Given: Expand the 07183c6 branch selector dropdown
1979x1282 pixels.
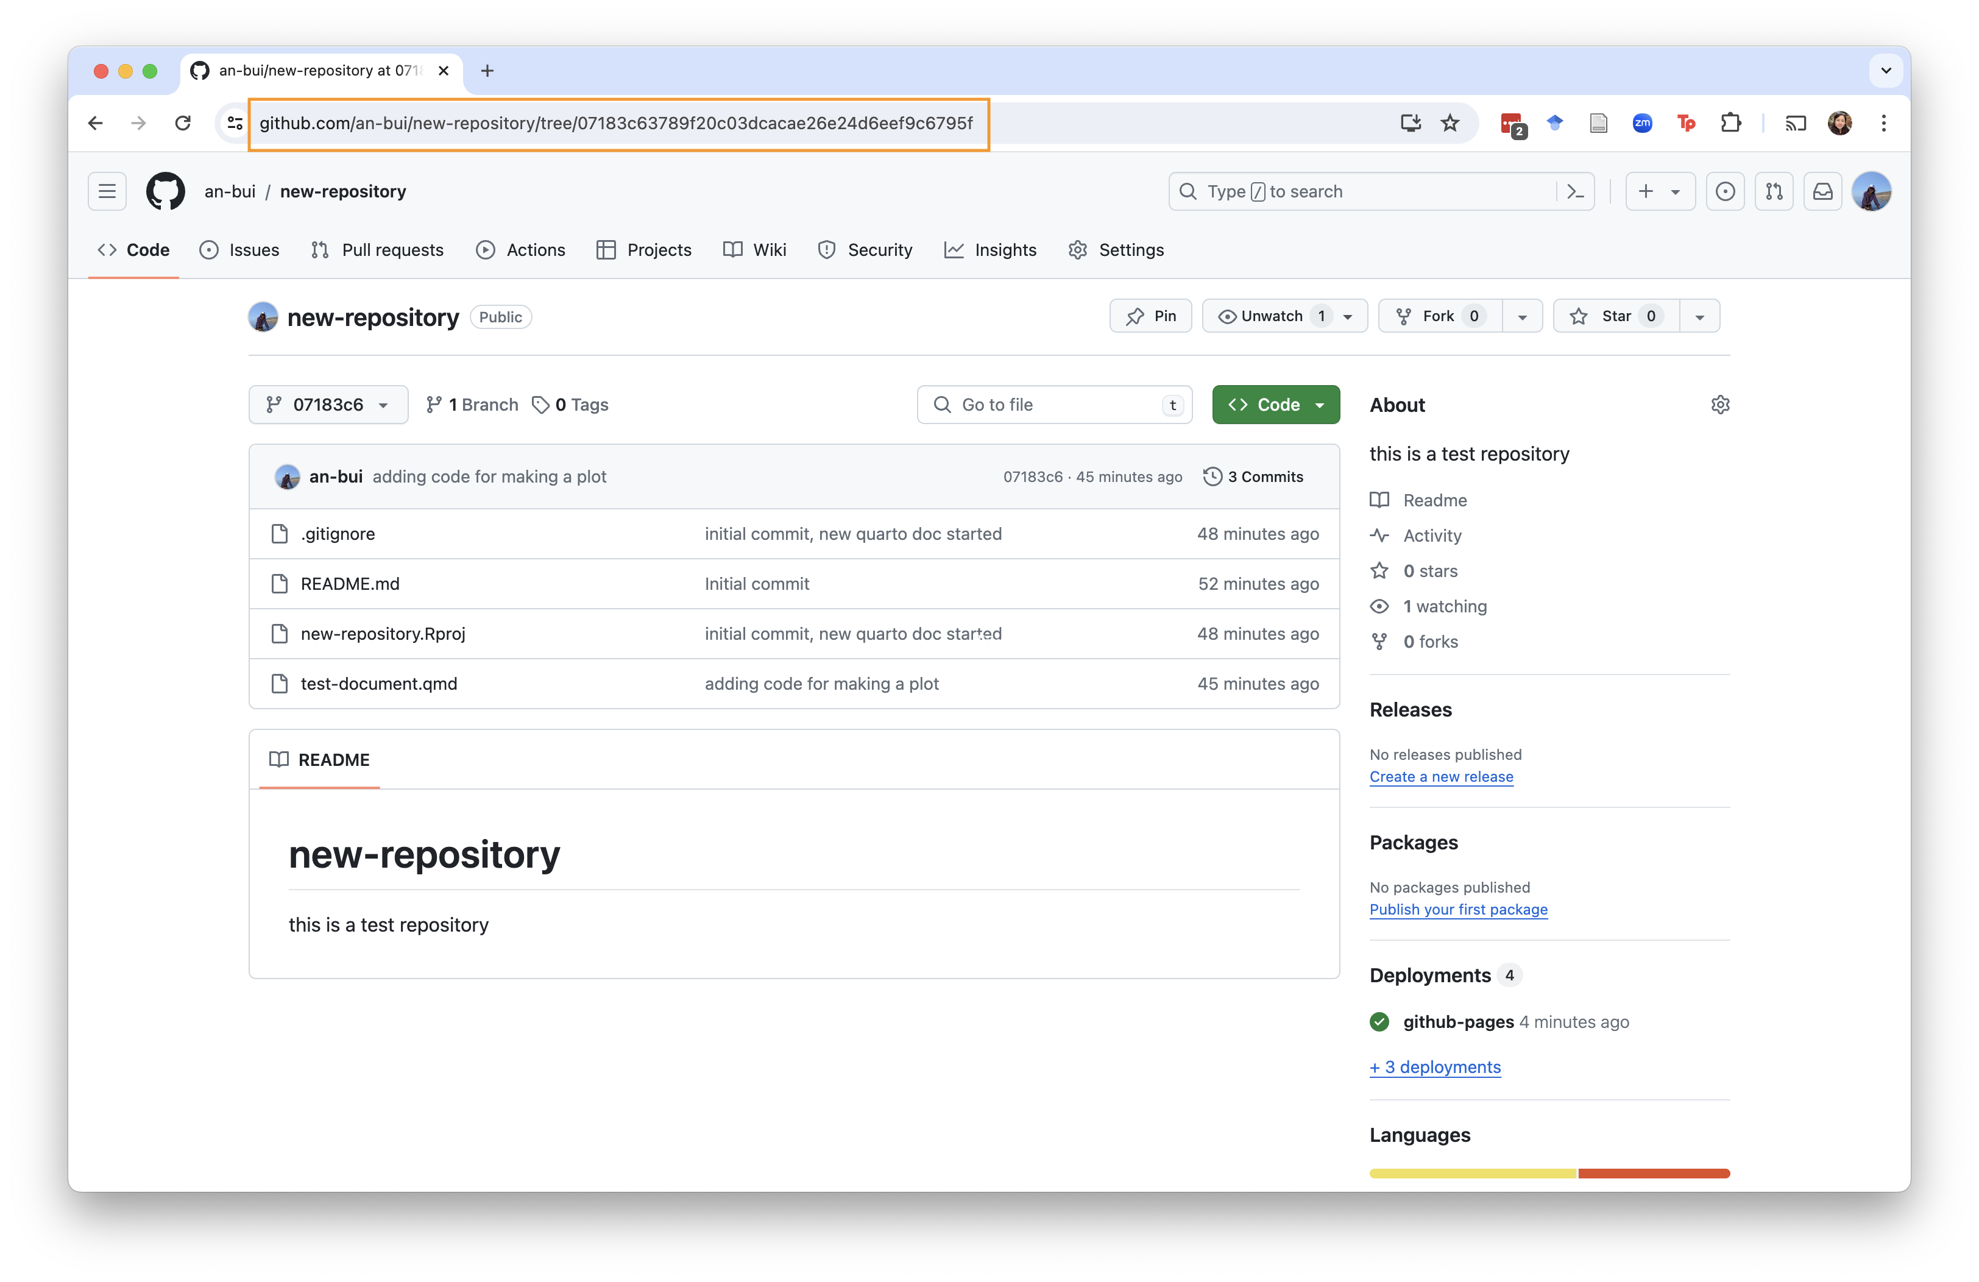Looking at the screenshot, I should pyautogui.click(x=328, y=405).
